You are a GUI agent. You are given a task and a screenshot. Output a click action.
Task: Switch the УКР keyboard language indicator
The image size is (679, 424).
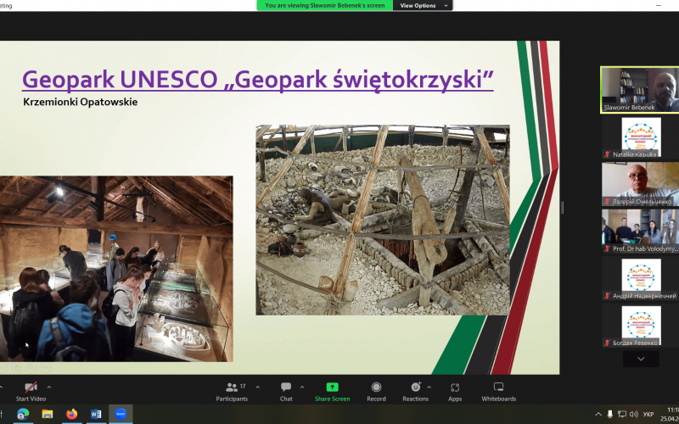coord(648,415)
